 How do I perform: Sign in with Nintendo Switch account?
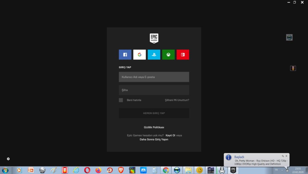[x=183, y=55]
